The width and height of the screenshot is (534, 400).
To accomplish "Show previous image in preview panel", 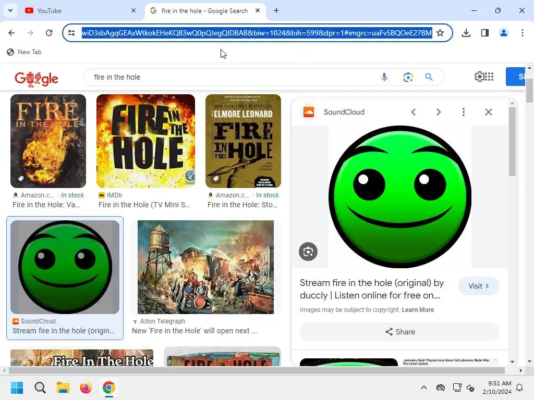I will (x=414, y=112).
